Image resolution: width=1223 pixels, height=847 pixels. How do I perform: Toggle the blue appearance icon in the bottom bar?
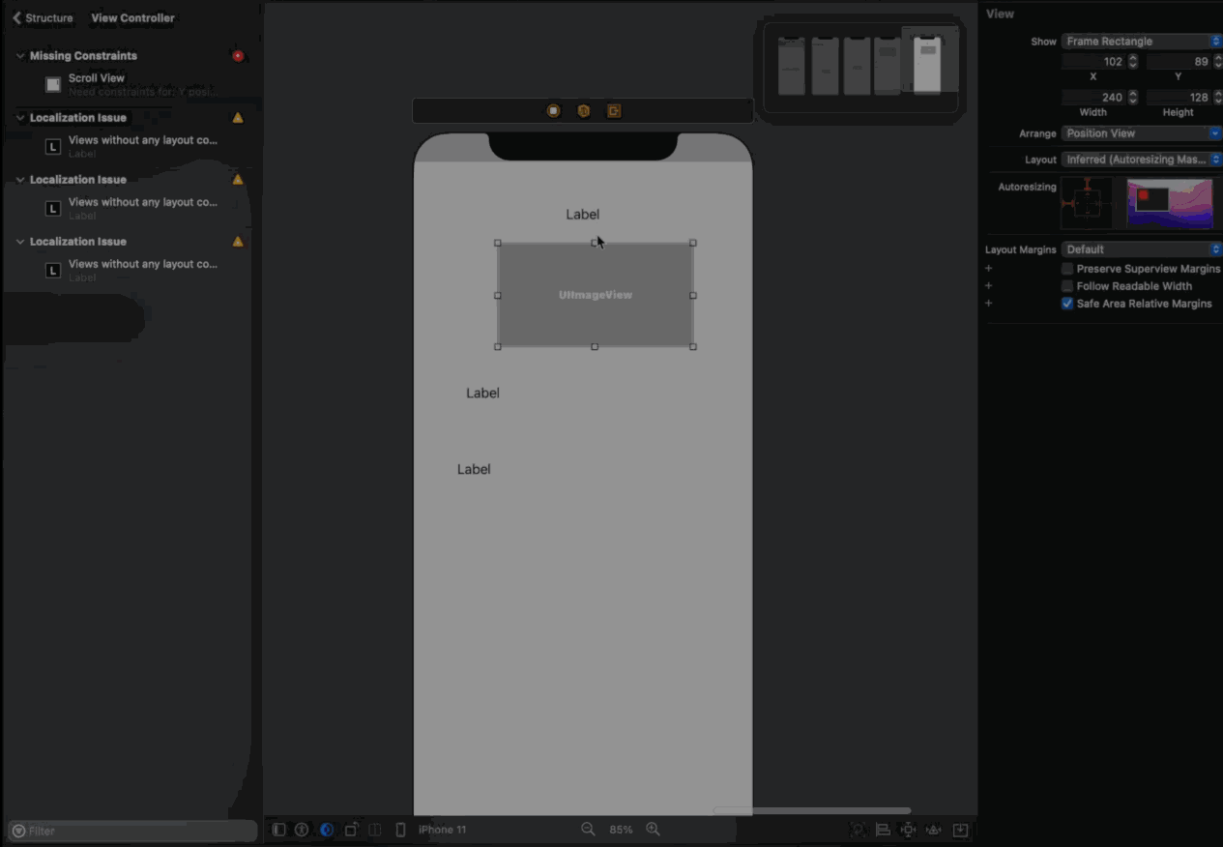coord(327,830)
